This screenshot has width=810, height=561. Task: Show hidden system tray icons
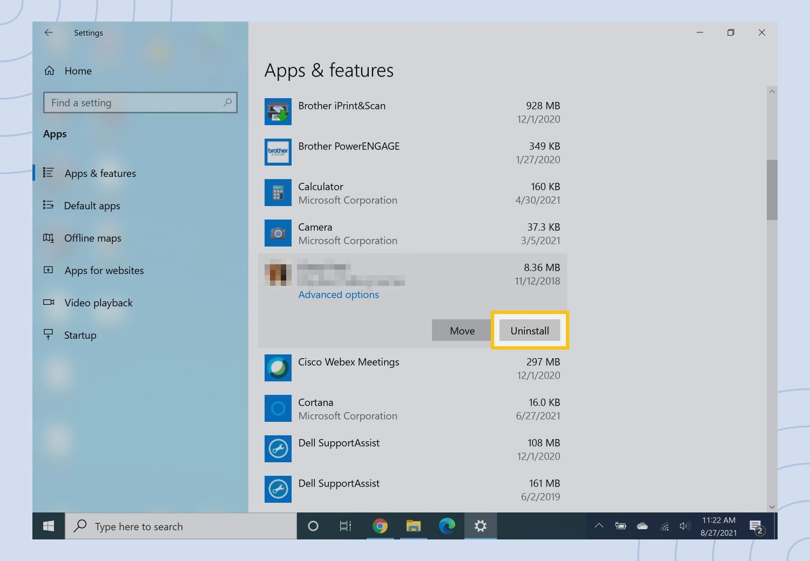coord(599,525)
